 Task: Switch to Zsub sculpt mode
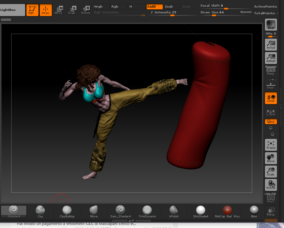tap(172, 6)
